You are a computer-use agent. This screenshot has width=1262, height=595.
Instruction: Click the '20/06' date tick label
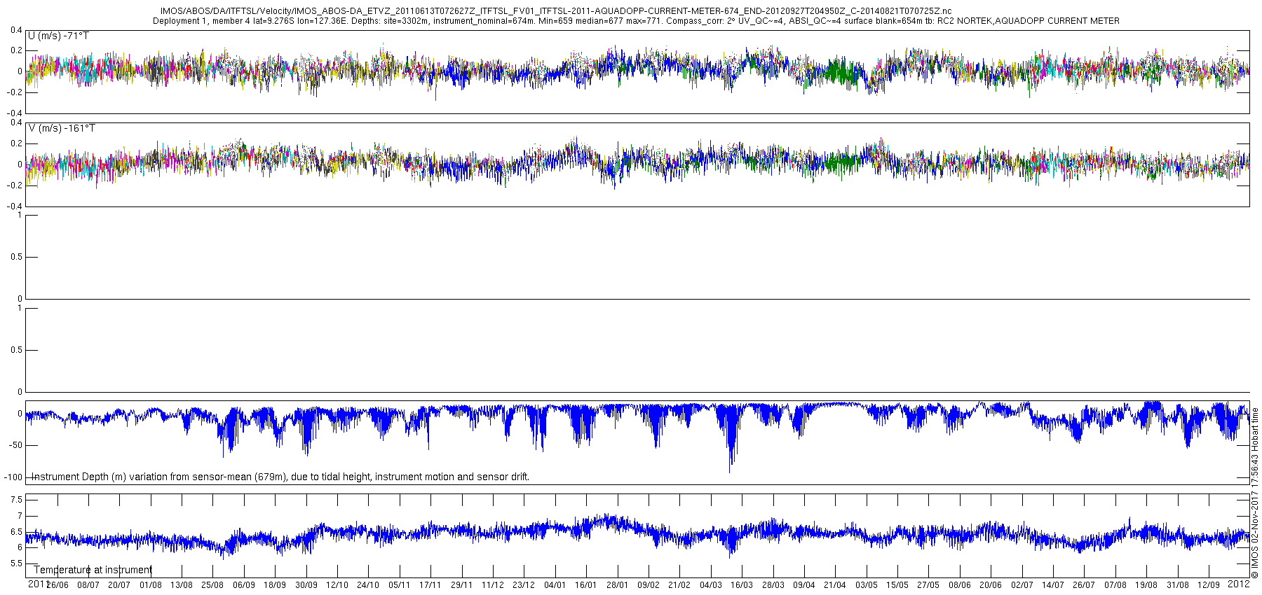pos(990,585)
